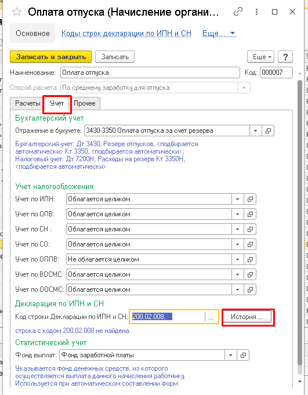Click the Записать и закрыть button
The image size is (308, 395).
[50, 57]
